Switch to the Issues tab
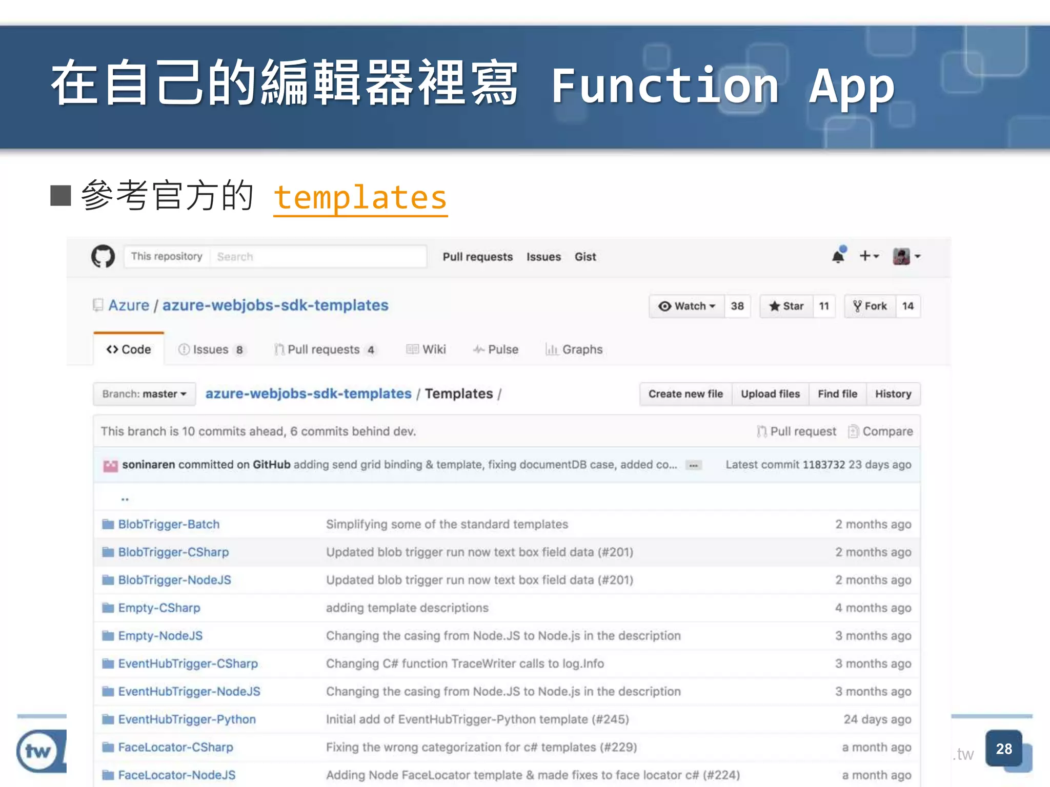1050x787 pixels. click(211, 349)
